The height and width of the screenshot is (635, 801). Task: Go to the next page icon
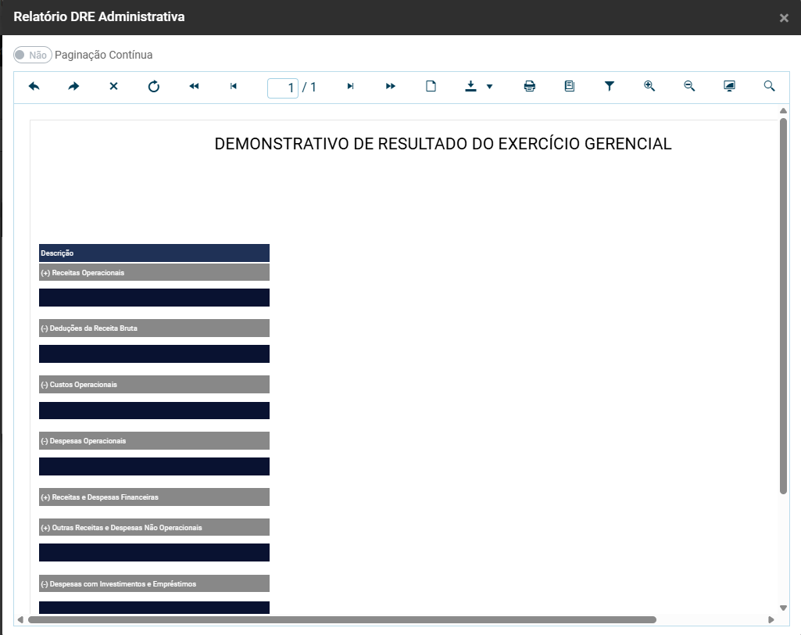(x=350, y=86)
